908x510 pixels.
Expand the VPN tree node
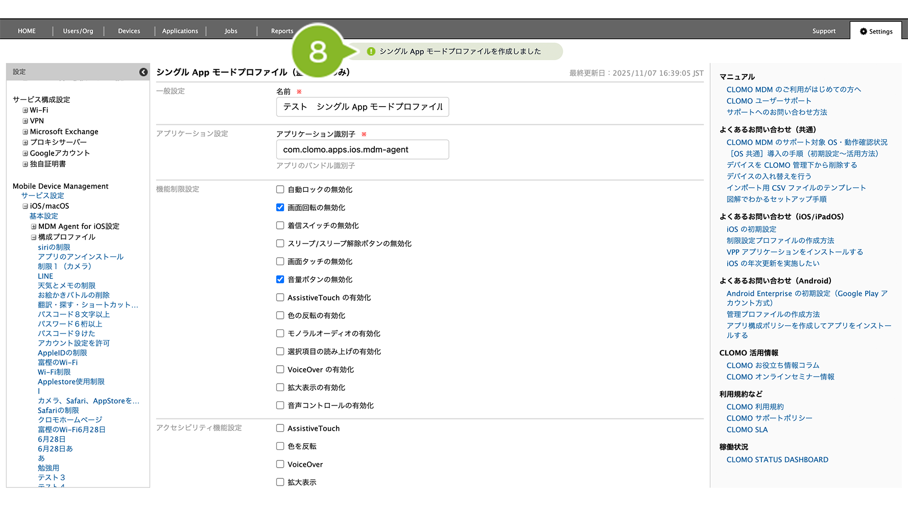point(25,121)
